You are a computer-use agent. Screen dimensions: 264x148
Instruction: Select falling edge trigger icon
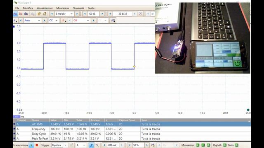coord(97,145)
